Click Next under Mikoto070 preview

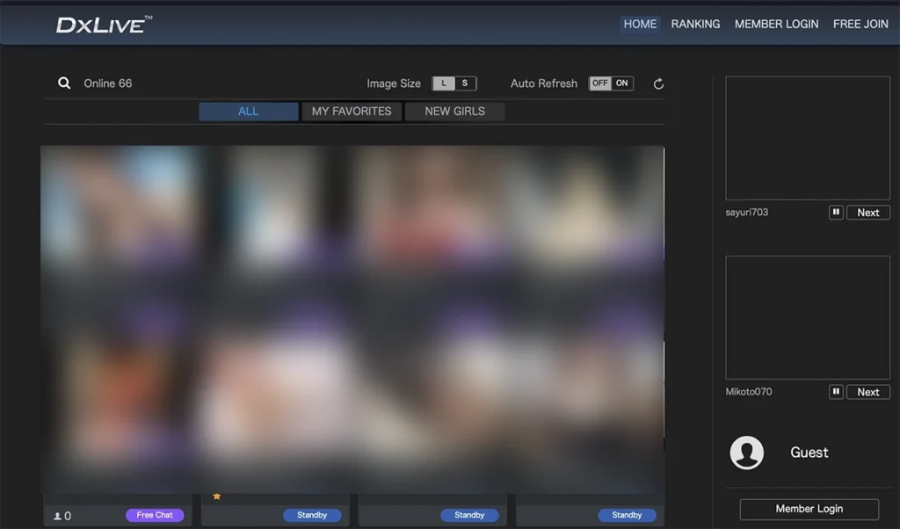pos(867,392)
